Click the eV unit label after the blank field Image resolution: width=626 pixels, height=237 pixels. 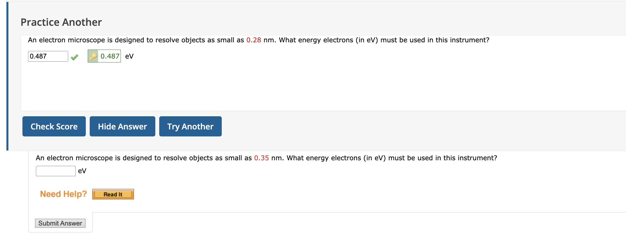coord(82,171)
